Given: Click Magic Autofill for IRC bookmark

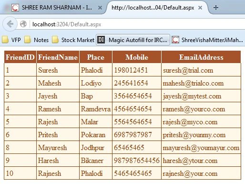Looking at the screenshot, I should [133, 40].
